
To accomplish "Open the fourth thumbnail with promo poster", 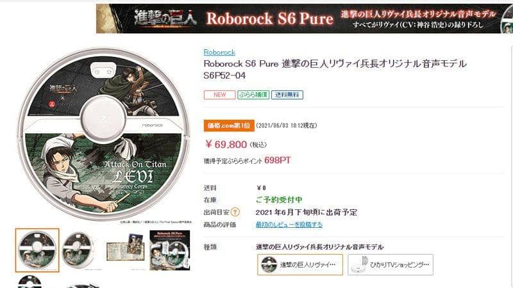I will click(169, 250).
